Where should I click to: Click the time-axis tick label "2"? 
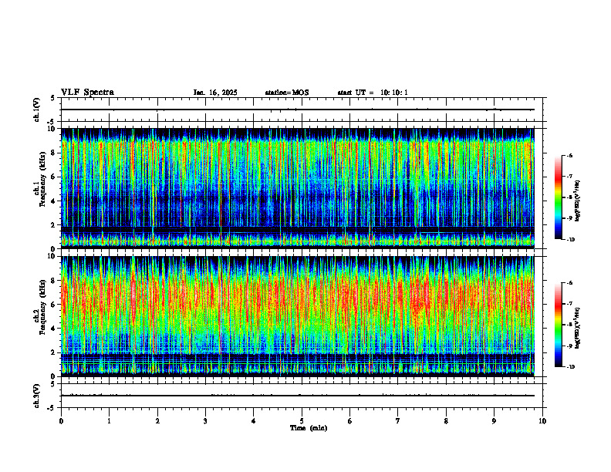[x=157, y=421]
